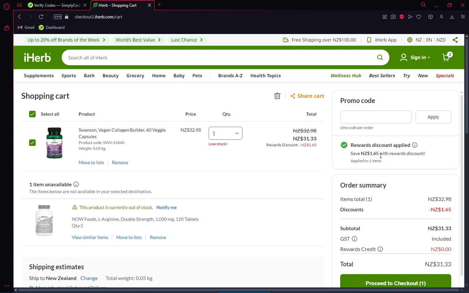The image size is (469, 293).
Task: Click the Apply promo code button
Action: pos(433,117)
